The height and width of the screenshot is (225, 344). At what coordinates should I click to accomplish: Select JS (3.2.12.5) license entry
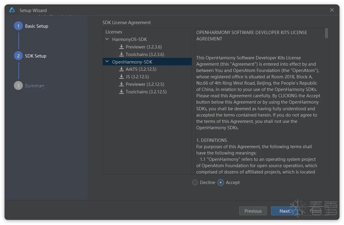tap(137, 77)
